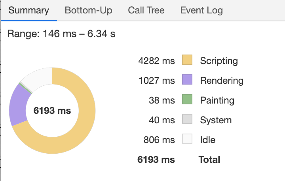Select the Call Tree tab
Screen dimensions: 285x181
pos(146,10)
